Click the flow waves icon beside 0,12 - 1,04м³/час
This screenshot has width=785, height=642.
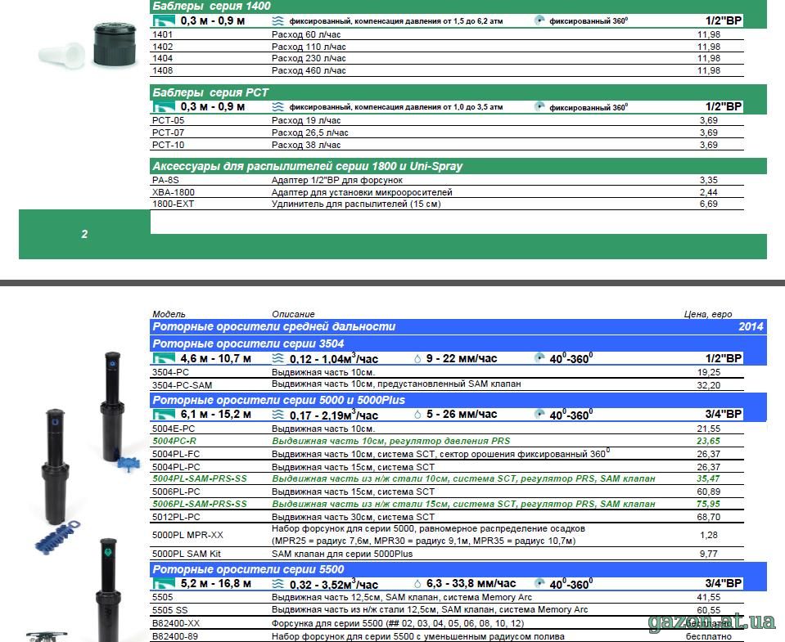277,358
